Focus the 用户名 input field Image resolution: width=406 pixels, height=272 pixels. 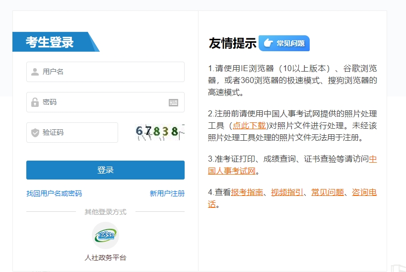click(x=112, y=72)
